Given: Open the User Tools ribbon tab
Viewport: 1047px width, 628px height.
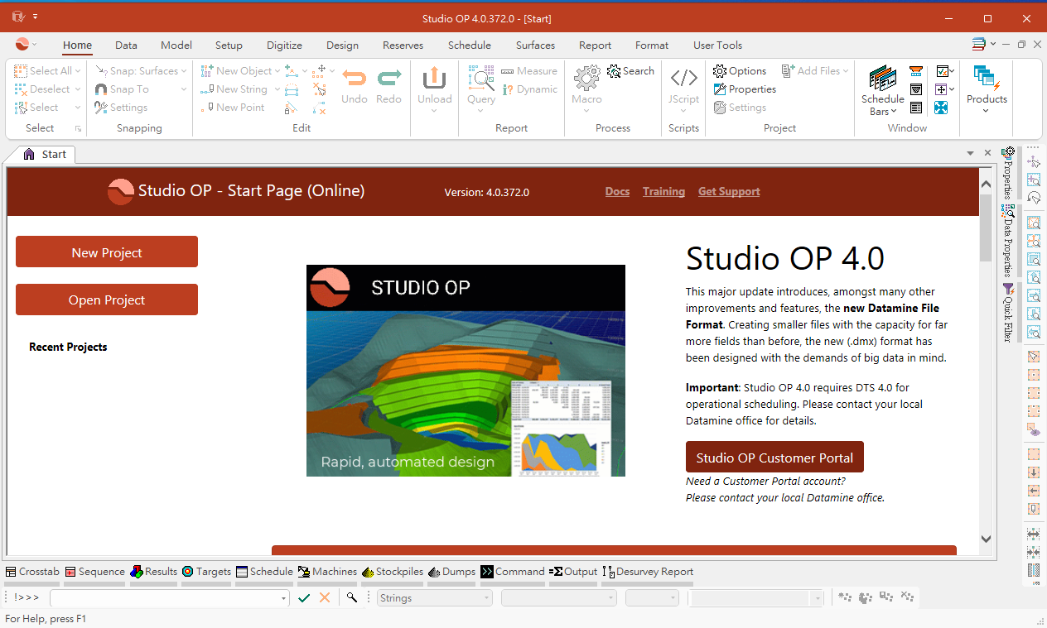Looking at the screenshot, I should click(717, 46).
